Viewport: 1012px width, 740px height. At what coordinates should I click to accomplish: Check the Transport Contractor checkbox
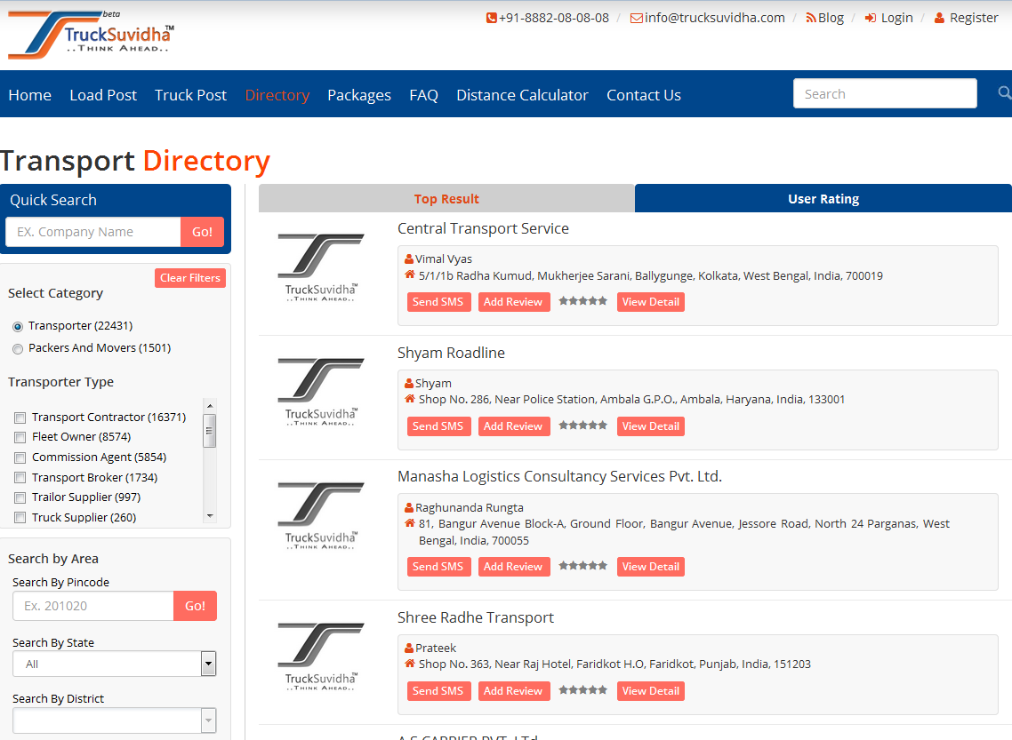[20, 418]
